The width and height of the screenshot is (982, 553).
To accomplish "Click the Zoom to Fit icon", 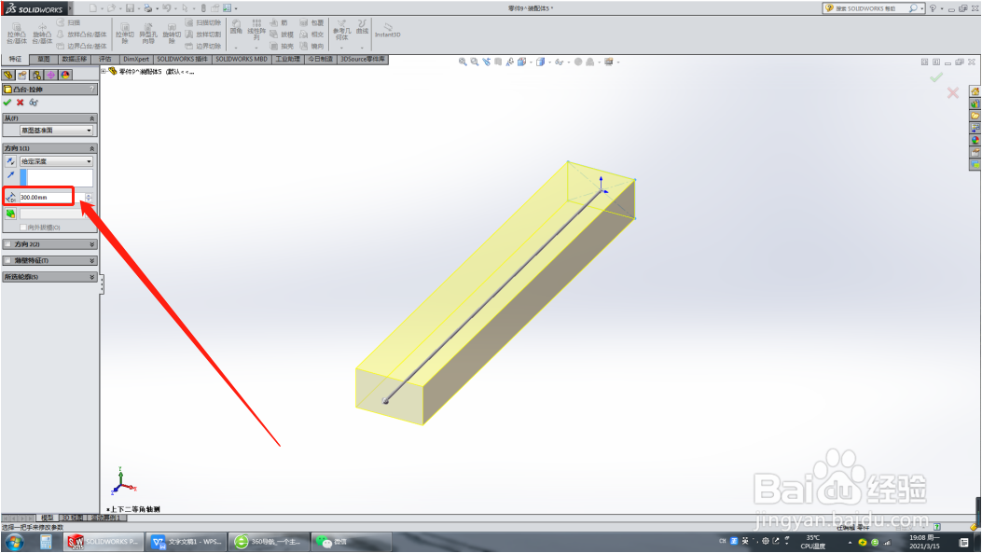I will point(463,62).
